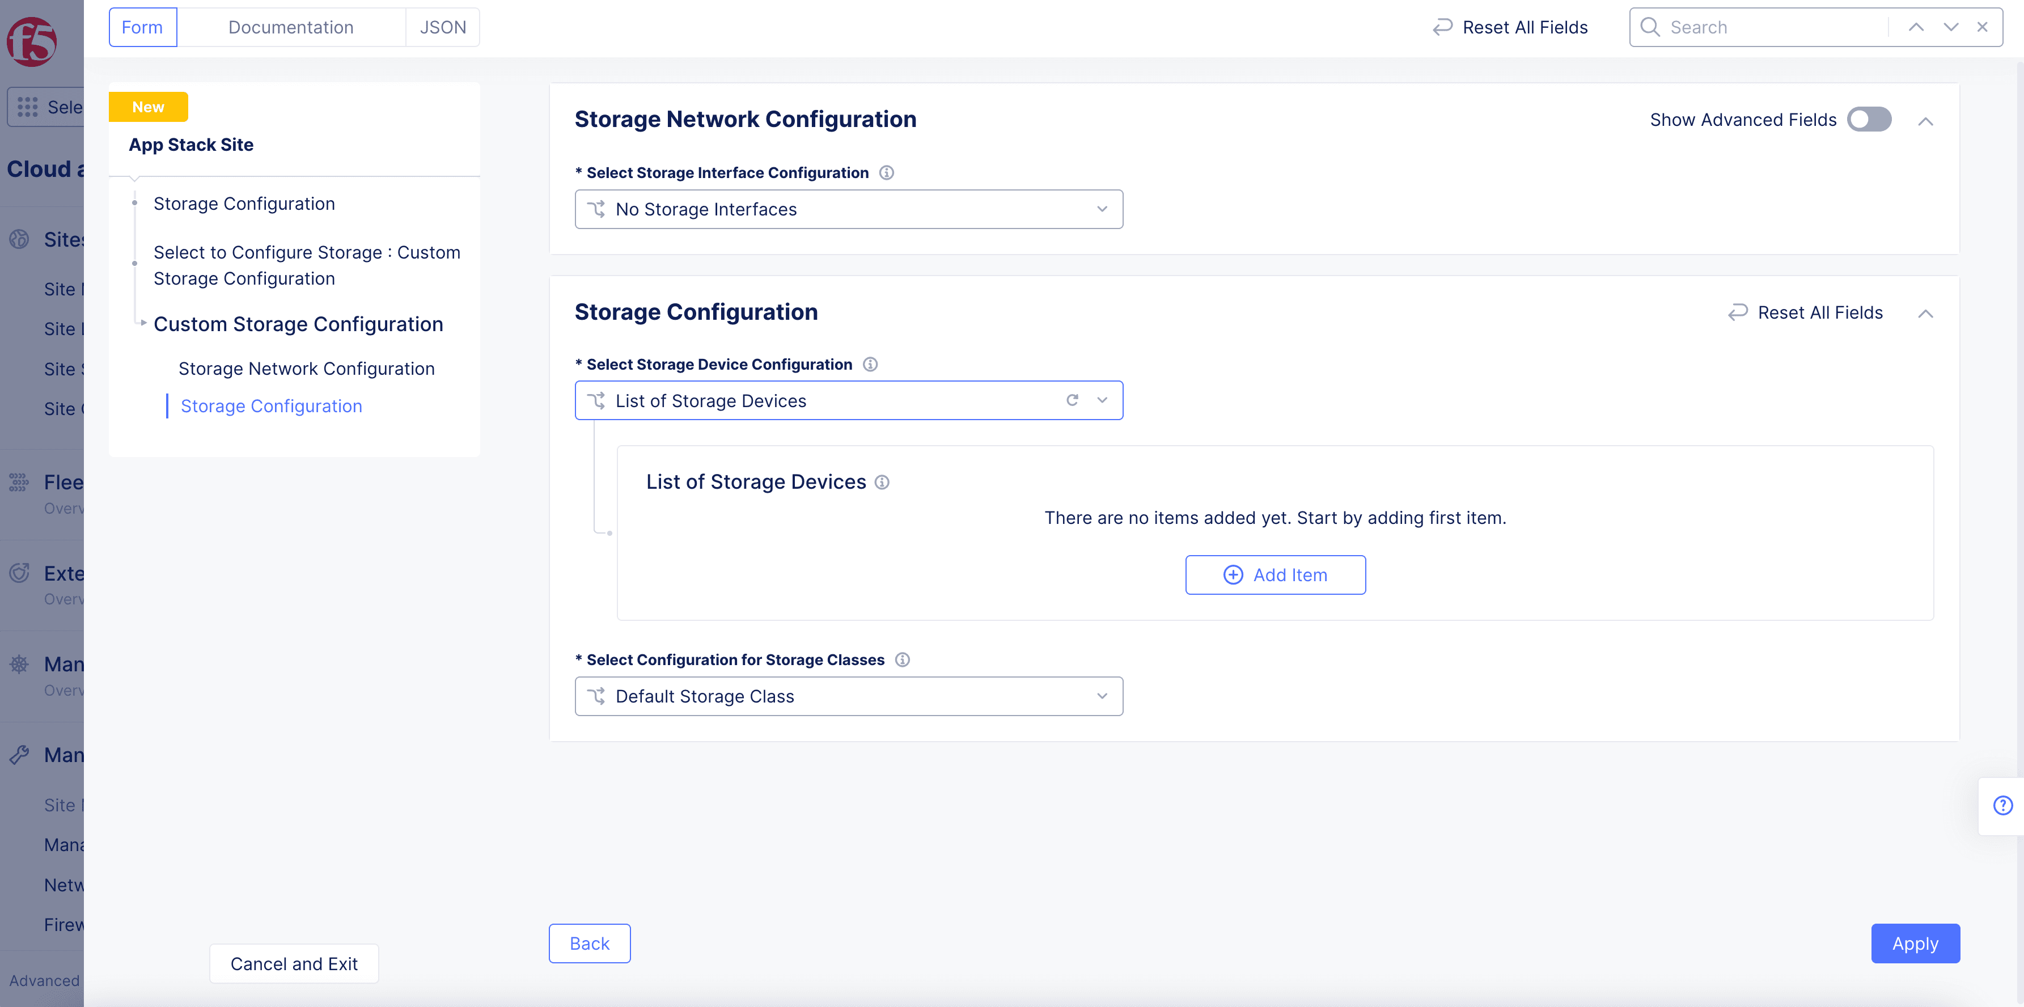2024x1007 pixels.
Task: Click info icon next to Storage Classes label
Action: tap(902, 660)
